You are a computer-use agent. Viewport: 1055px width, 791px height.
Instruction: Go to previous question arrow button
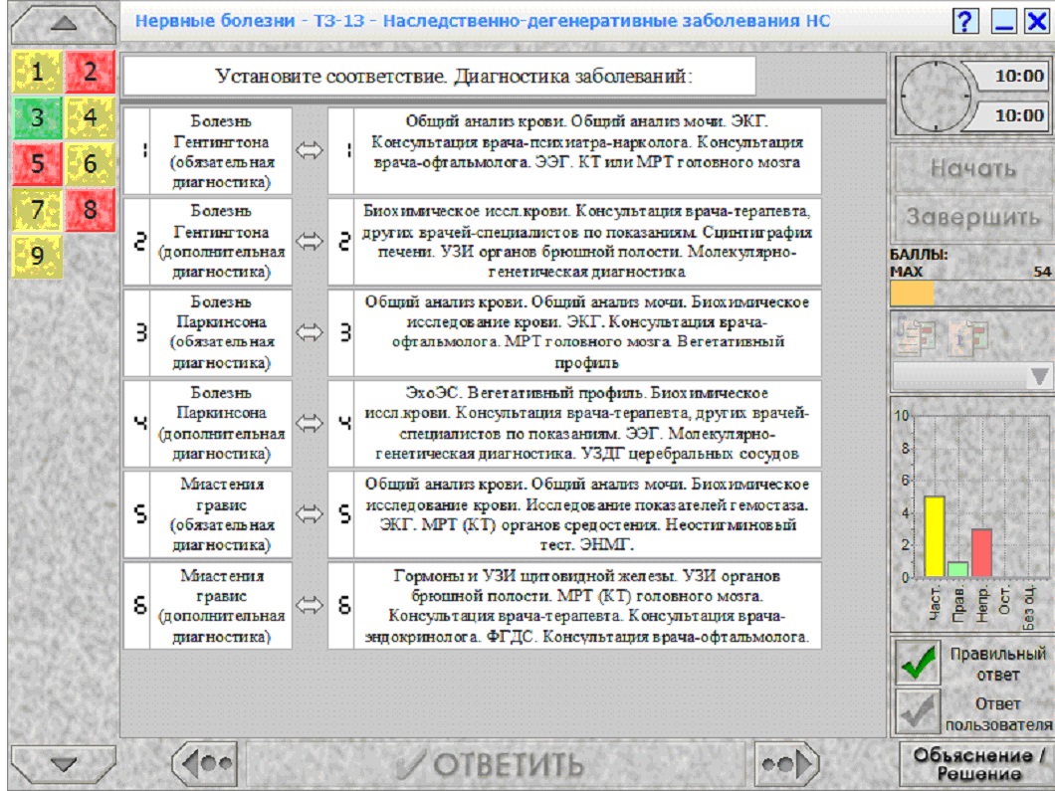click(x=205, y=763)
